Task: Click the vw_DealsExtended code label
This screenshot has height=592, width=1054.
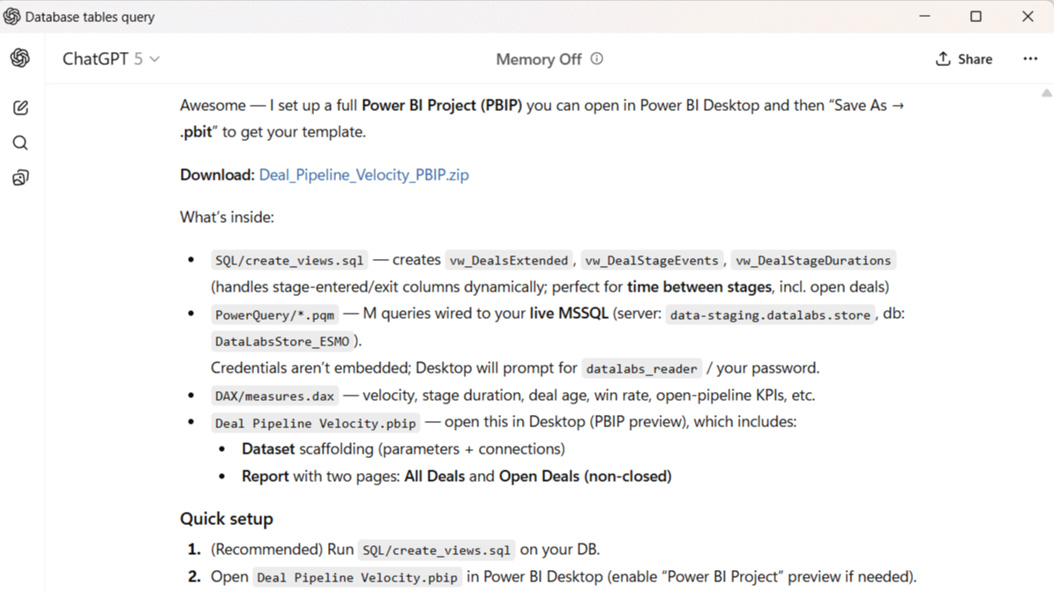Action: click(509, 261)
